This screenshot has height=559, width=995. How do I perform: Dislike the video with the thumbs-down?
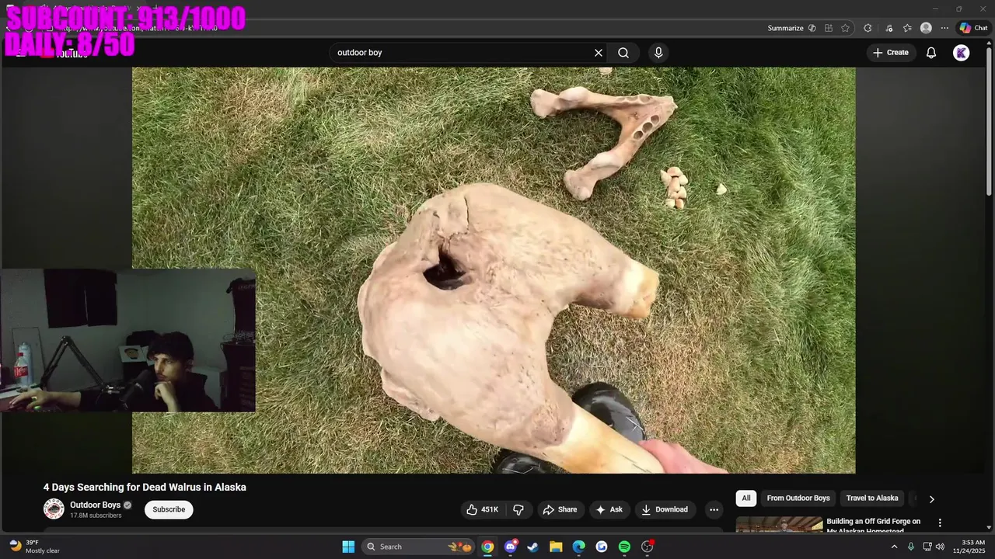[518, 509]
